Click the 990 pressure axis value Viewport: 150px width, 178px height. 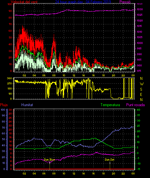point(140,55)
